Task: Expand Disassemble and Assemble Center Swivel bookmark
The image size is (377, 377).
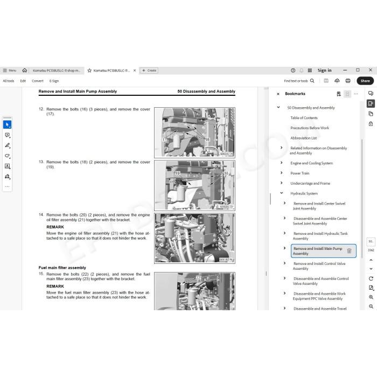Action: tap(284, 218)
